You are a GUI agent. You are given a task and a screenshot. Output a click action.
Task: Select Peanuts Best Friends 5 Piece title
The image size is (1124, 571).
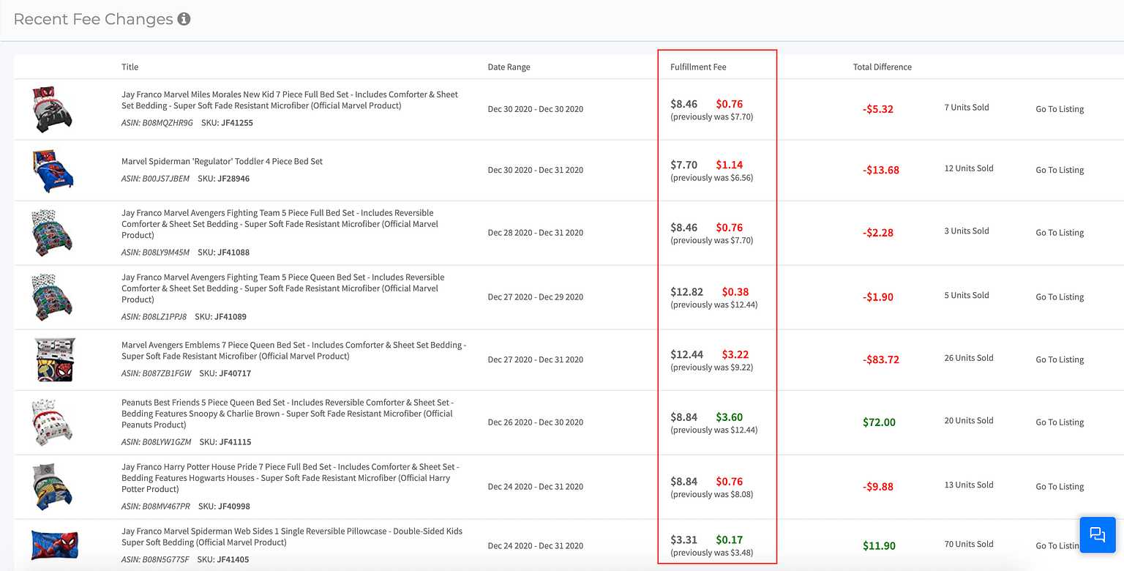click(x=288, y=414)
